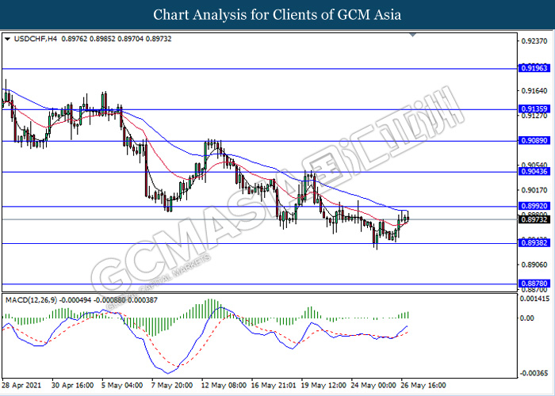Screen dimensions: 555x396
Task: Click the 0.88780 price level label
Action: tap(534, 284)
